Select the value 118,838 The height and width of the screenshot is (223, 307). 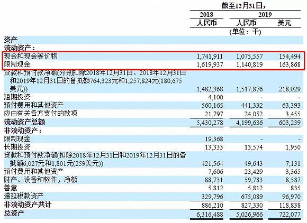click(290, 205)
